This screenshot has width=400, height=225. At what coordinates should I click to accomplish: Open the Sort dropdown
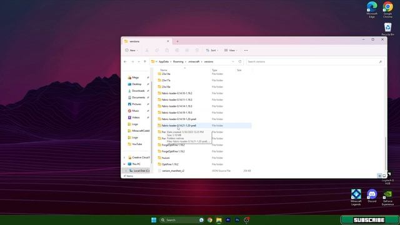[212, 50]
